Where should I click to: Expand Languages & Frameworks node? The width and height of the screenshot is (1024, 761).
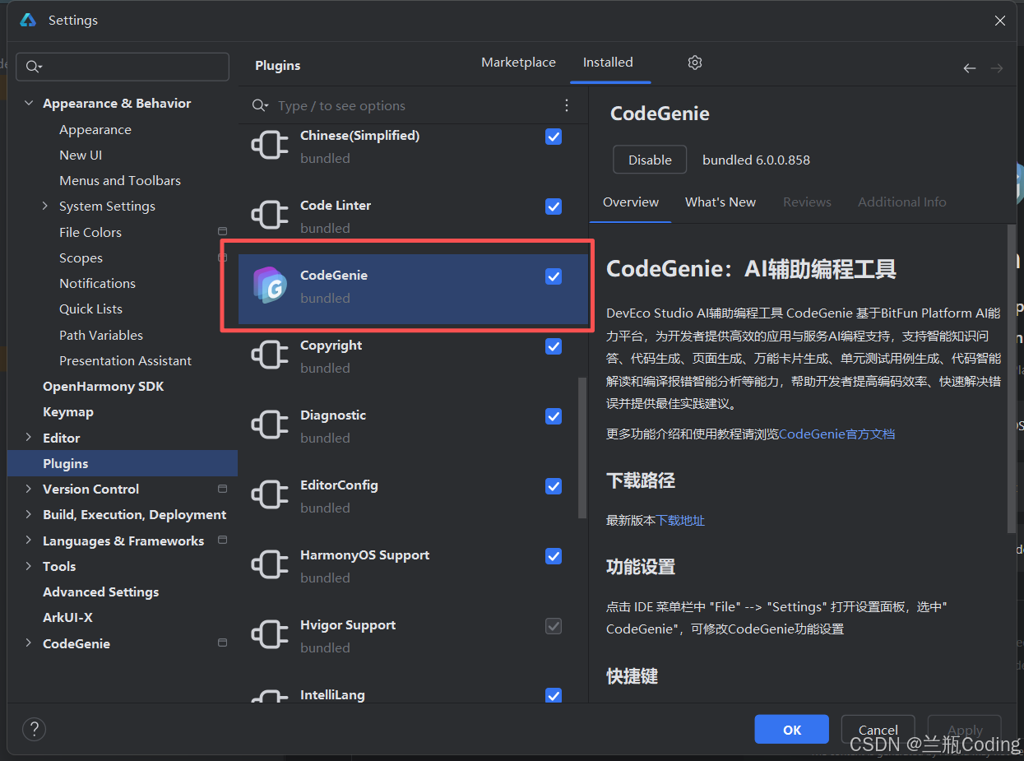[29, 541]
